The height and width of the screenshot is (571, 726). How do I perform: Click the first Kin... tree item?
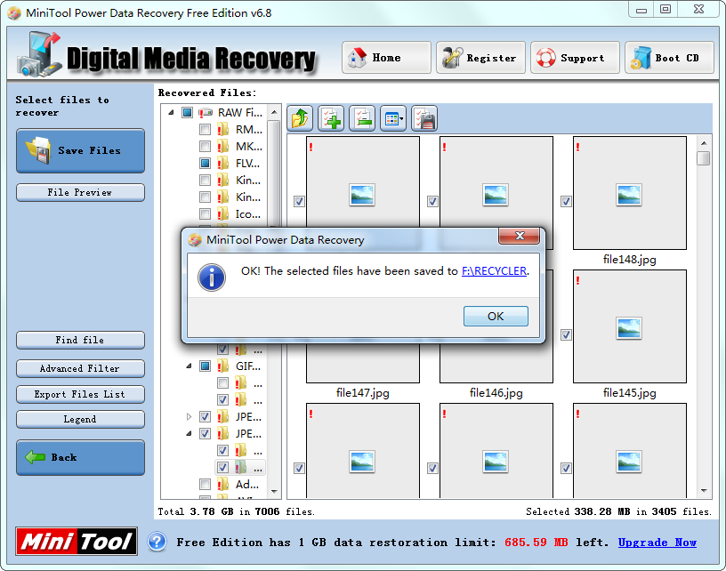click(x=247, y=180)
